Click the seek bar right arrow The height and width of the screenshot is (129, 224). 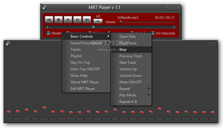point(174,27)
